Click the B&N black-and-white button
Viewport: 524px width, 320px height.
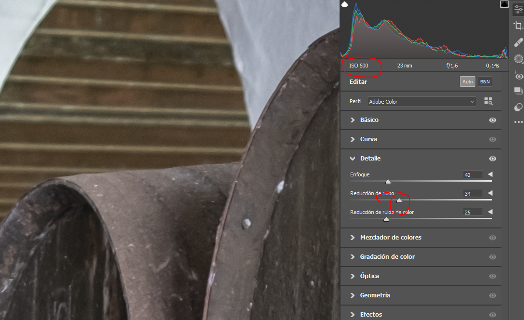[x=485, y=81]
